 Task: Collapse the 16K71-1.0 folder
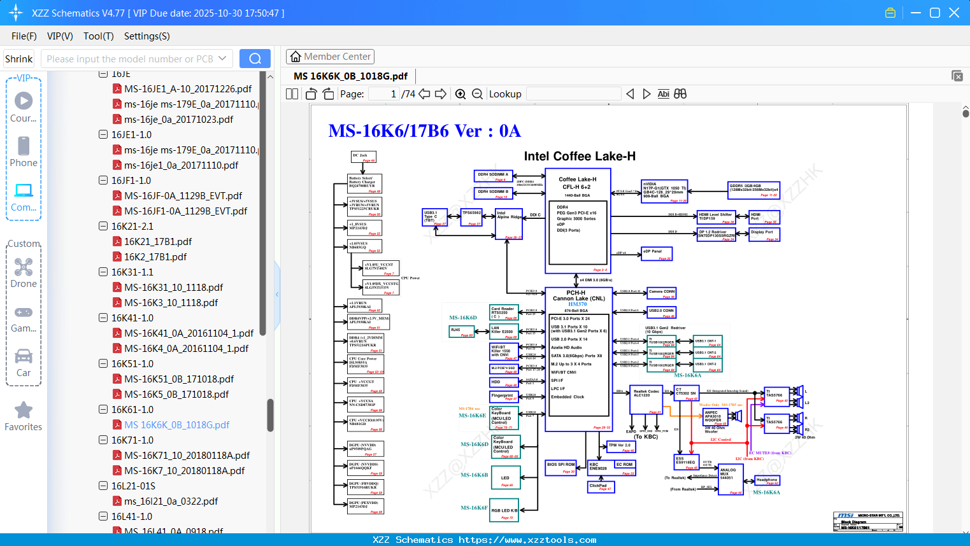coord(103,440)
